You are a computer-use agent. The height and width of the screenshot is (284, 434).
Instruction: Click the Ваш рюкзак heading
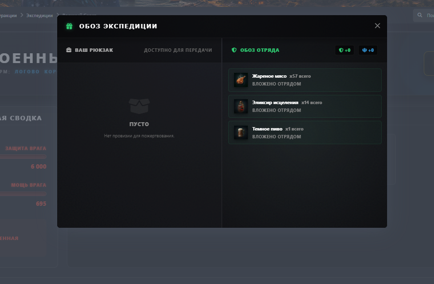[94, 50]
